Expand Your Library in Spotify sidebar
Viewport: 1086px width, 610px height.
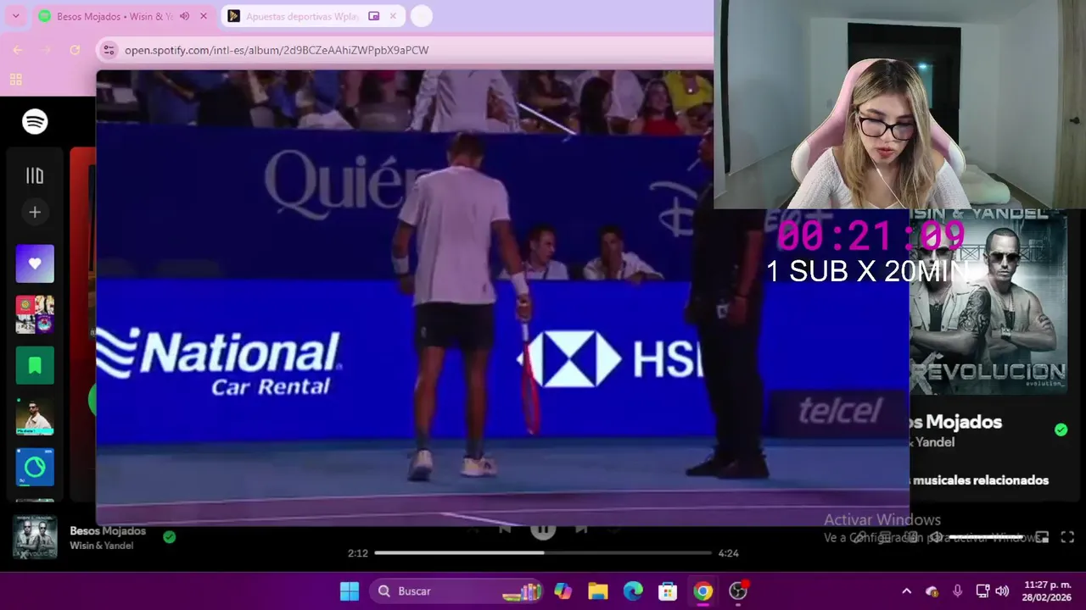[35, 175]
